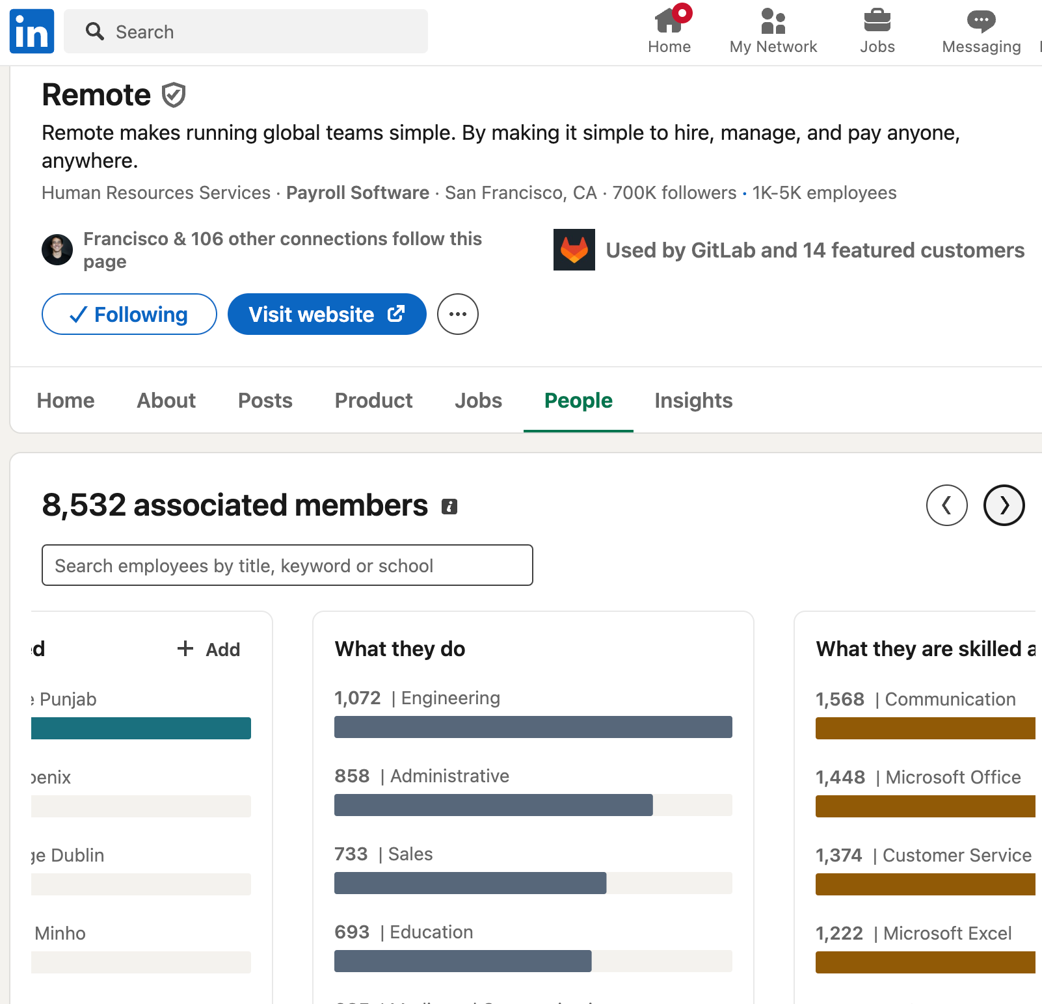The height and width of the screenshot is (1004, 1042).
Task: Click Francisco's profile photo
Action: coord(57,250)
